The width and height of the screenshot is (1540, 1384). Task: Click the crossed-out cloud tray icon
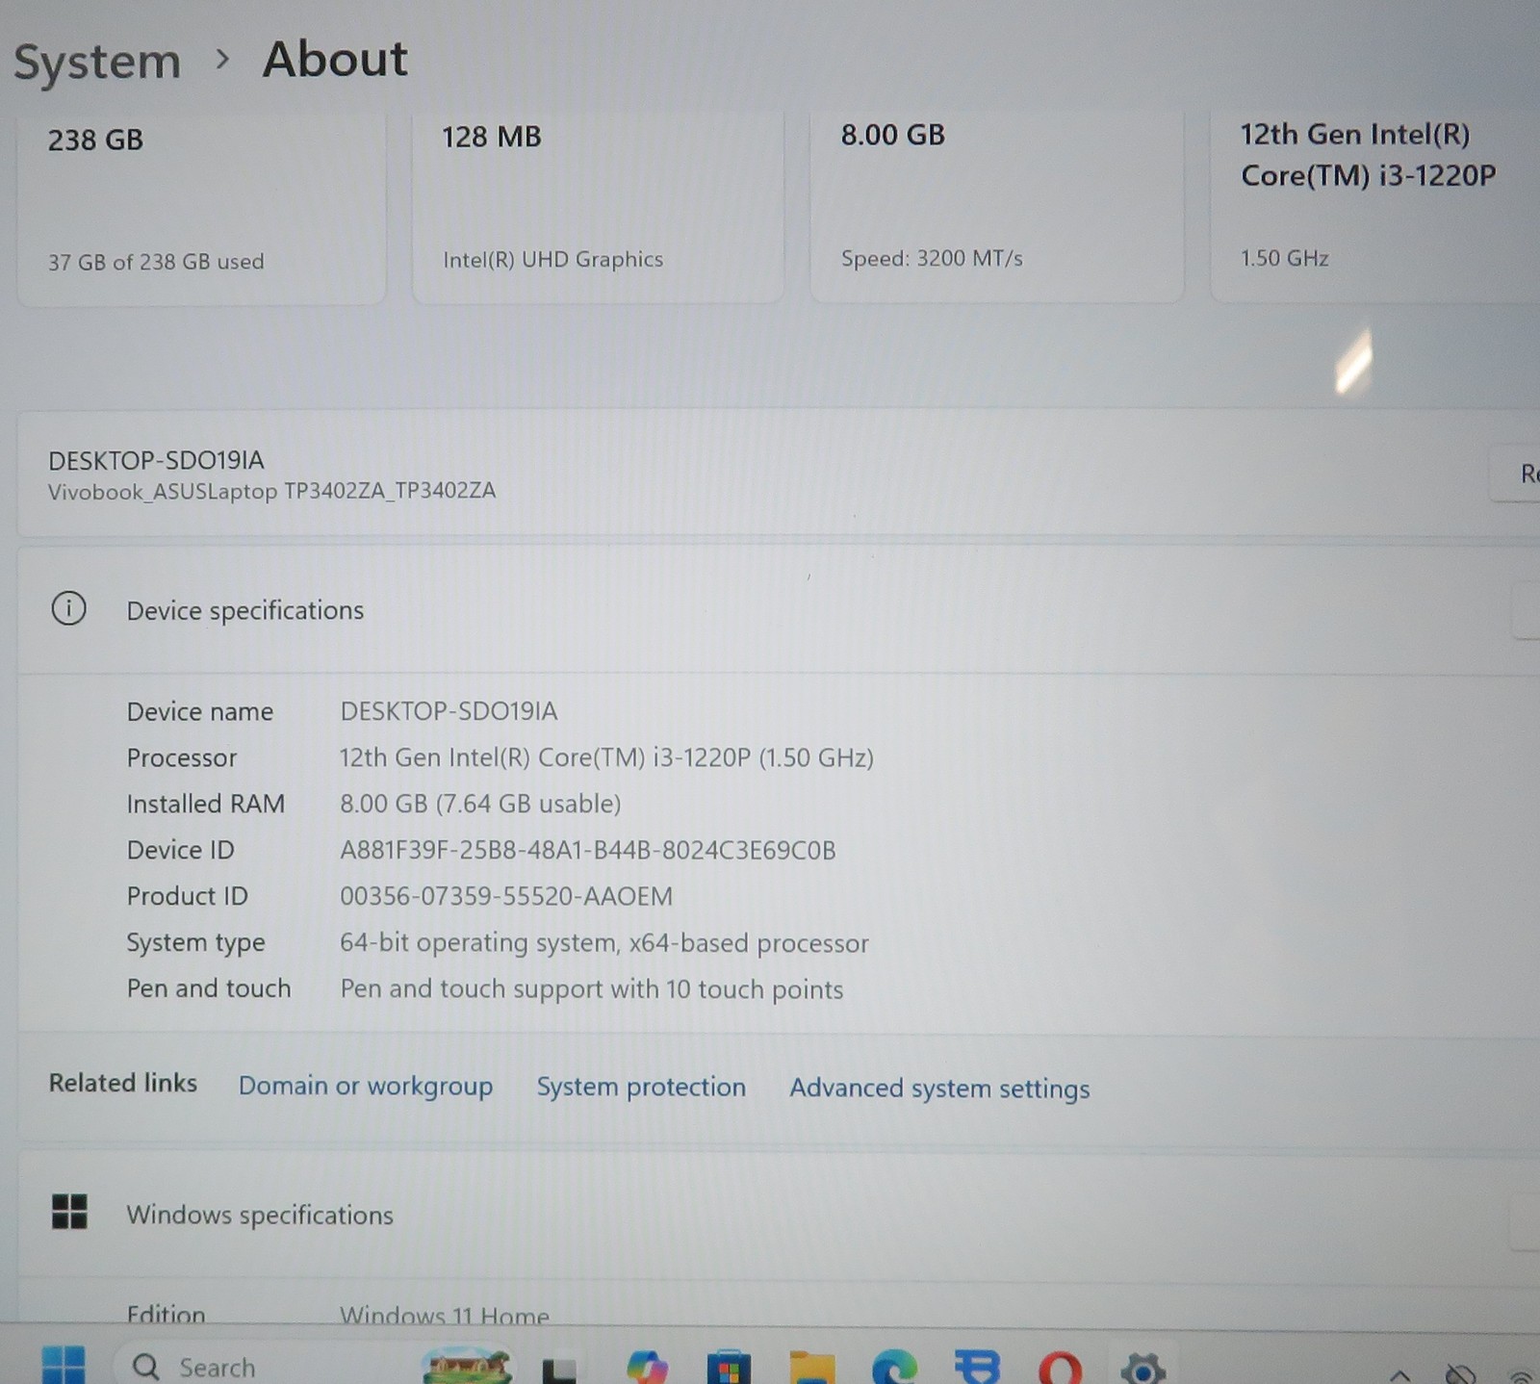pyautogui.click(x=1460, y=1373)
